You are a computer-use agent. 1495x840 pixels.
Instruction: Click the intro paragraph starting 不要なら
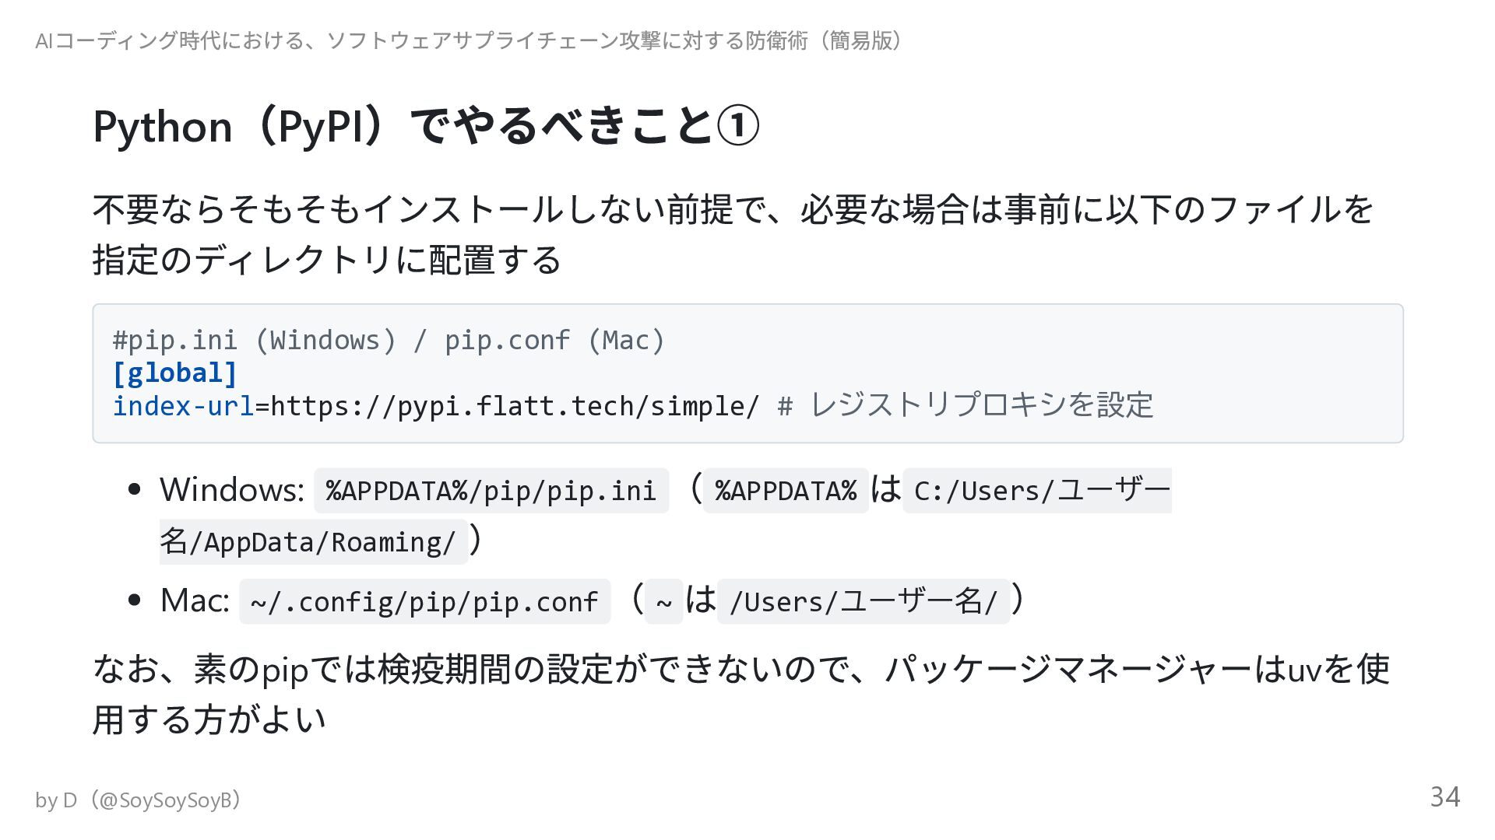coord(733,234)
